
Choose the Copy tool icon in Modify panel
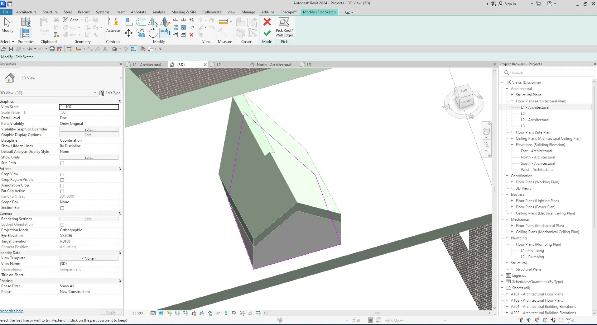click(x=141, y=33)
